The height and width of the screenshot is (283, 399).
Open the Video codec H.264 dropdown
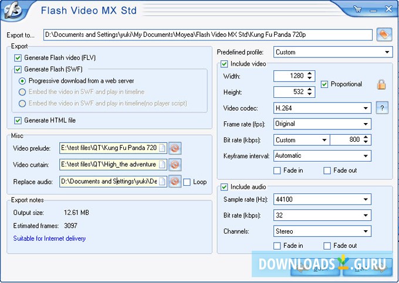click(322, 108)
